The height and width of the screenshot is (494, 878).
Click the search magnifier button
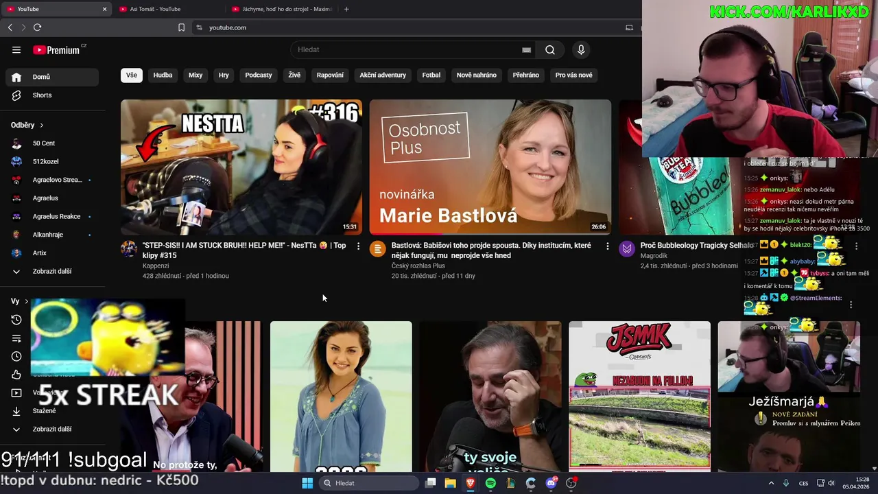[550, 49]
